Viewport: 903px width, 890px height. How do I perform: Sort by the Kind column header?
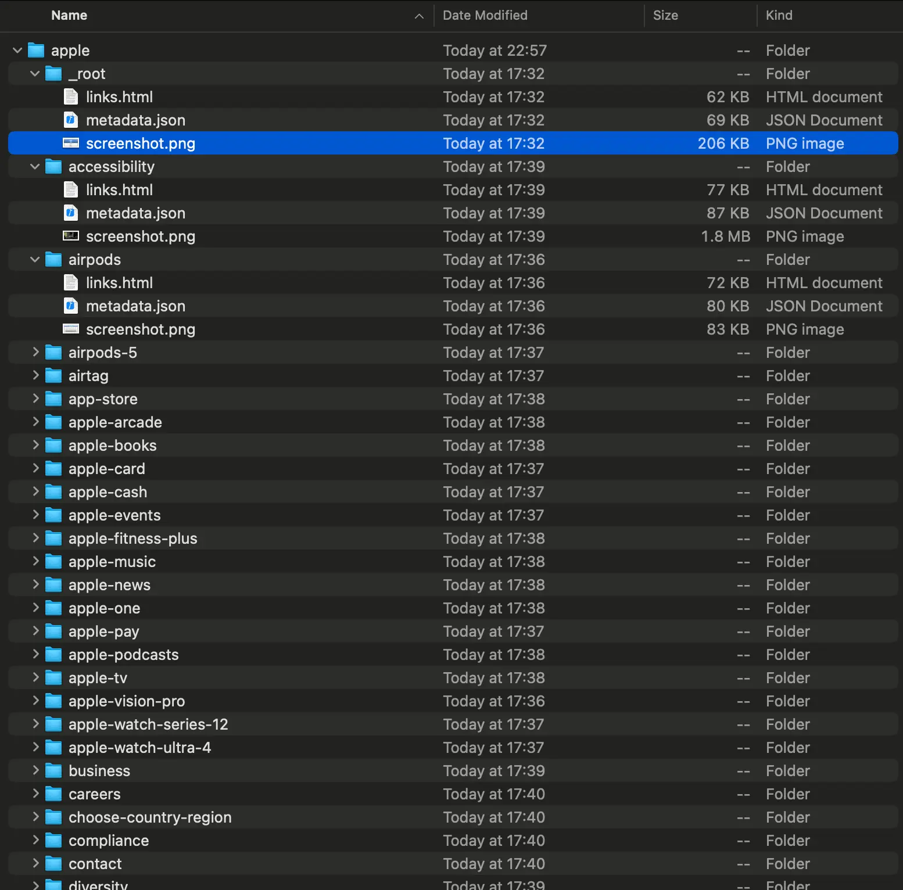[x=779, y=16]
